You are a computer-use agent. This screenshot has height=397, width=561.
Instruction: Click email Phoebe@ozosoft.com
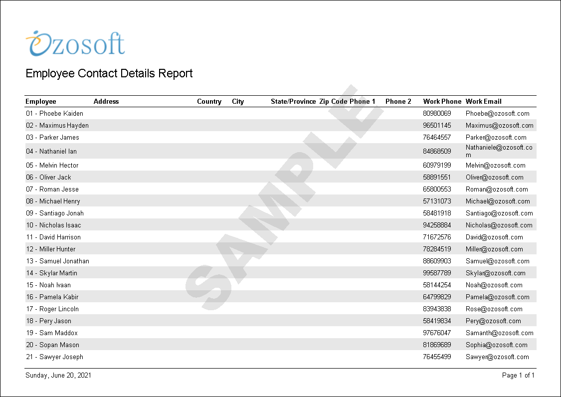(x=498, y=114)
